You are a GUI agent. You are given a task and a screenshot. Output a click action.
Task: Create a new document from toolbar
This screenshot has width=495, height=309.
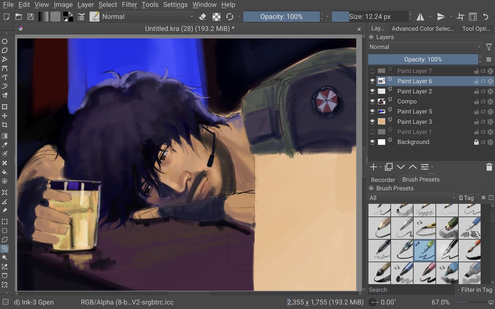6,16
